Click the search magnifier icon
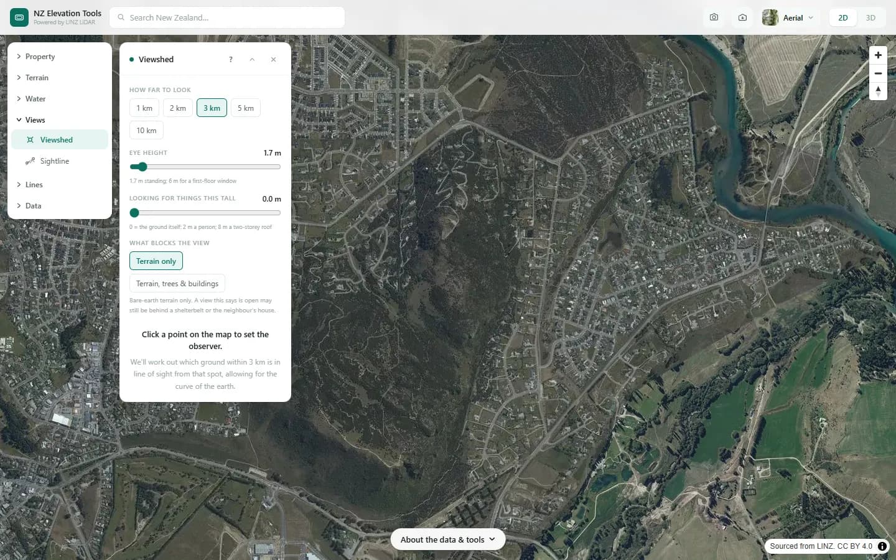The image size is (896, 560). [x=121, y=17]
